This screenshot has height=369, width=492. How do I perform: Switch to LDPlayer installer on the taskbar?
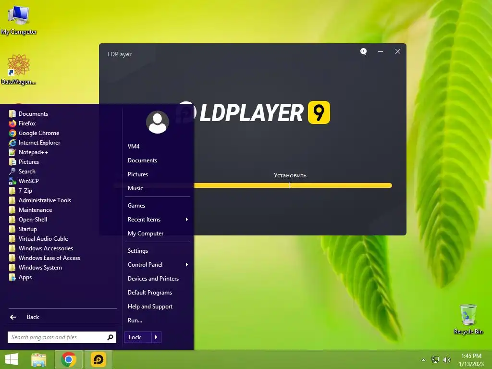pos(98,359)
